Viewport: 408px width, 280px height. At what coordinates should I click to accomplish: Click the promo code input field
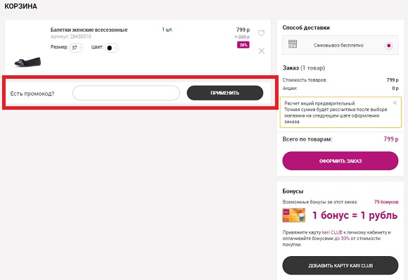[126, 93]
